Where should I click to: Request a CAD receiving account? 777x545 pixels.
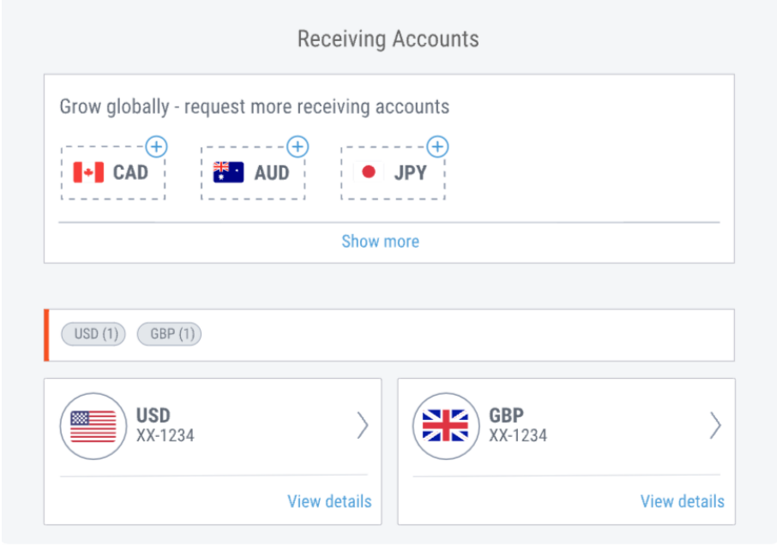pos(113,173)
